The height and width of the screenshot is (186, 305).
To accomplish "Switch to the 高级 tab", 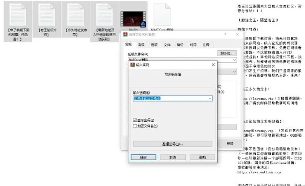I will 141,45.
